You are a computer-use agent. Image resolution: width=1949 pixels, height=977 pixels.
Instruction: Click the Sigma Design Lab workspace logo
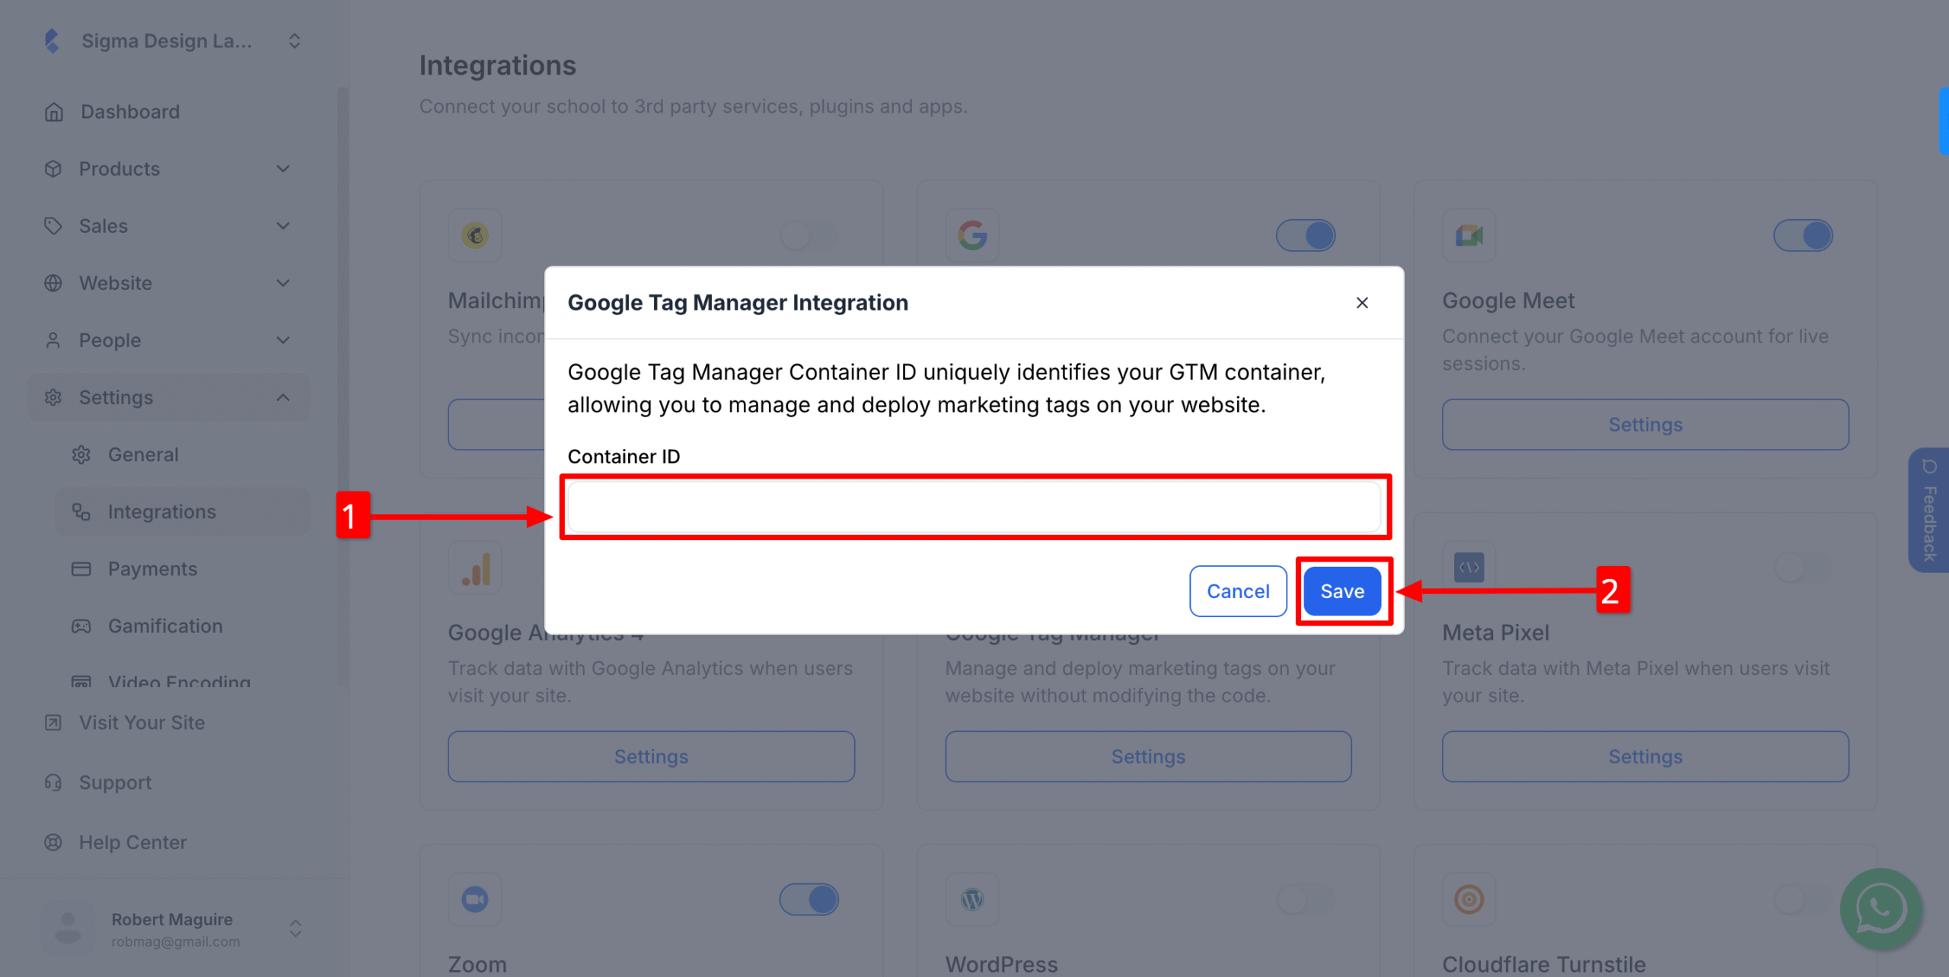(x=53, y=40)
